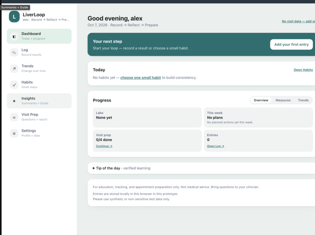This screenshot has width=315, height=235.
Task: Switch to the Measures progress tab
Action: pyautogui.click(x=283, y=100)
